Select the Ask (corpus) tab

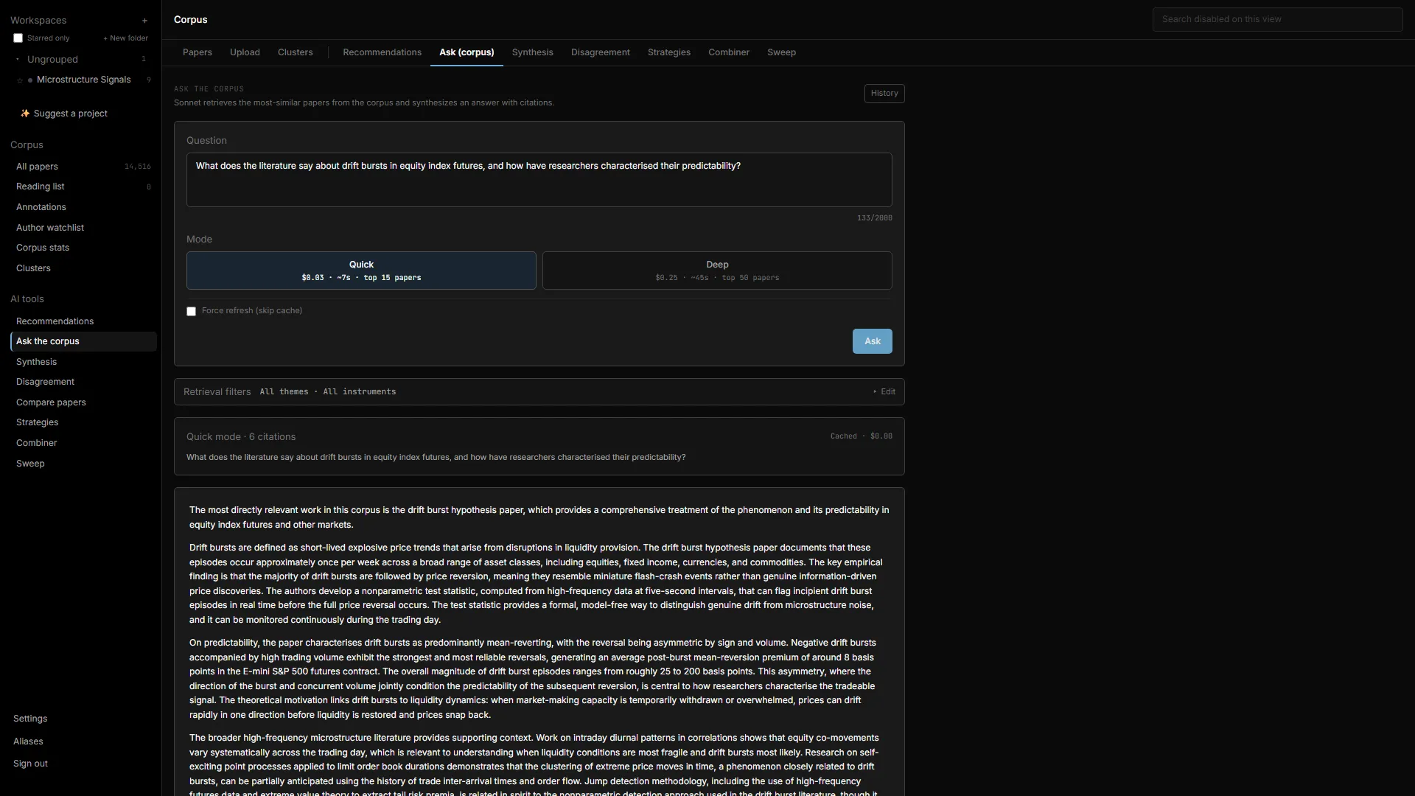click(467, 52)
